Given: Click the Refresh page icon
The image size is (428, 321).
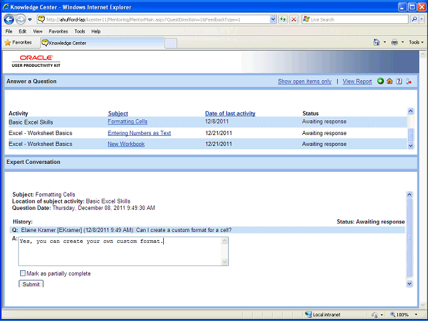Looking at the screenshot, I should coord(283,19).
